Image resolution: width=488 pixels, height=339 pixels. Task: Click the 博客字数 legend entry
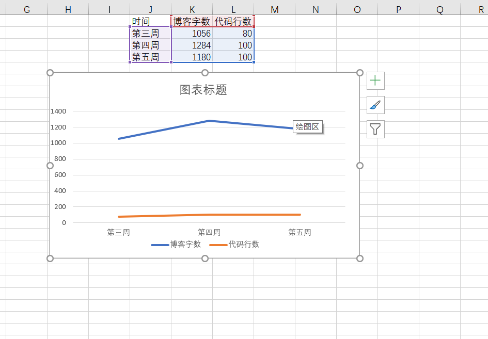tap(176, 245)
